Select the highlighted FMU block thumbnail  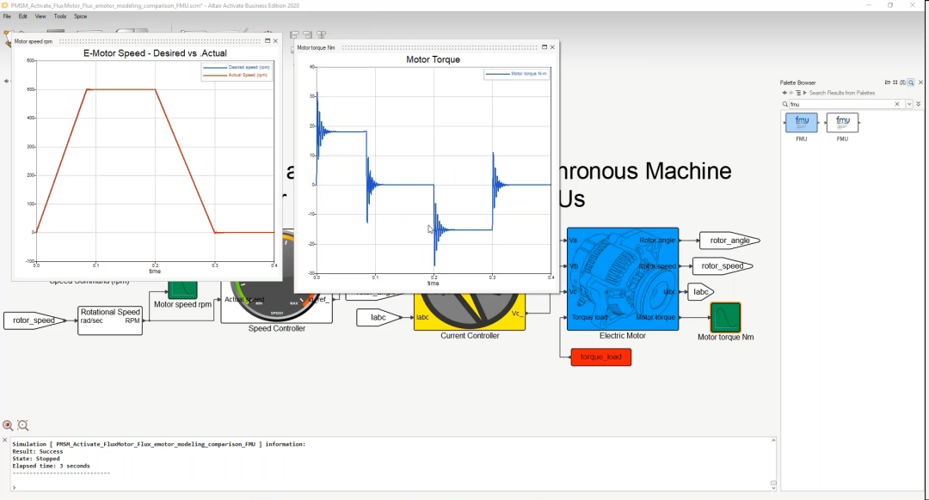point(801,123)
